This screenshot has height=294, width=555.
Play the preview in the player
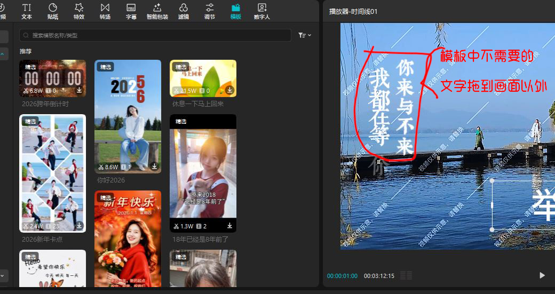click(542, 275)
